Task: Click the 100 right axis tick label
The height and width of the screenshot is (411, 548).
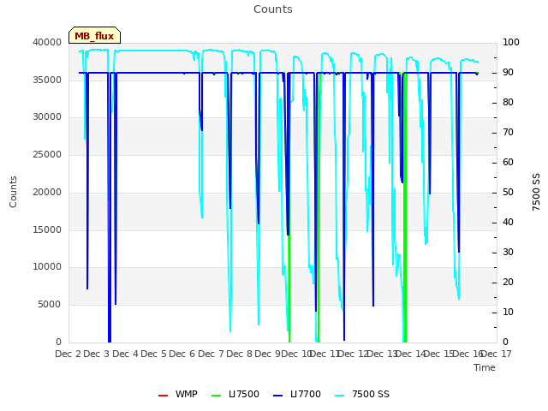Action: coord(511,42)
